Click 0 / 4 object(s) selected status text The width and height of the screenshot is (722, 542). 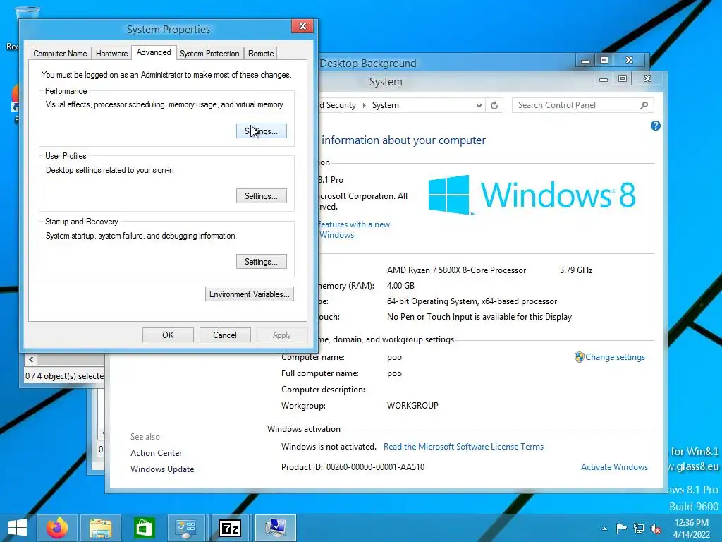[64, 376]
